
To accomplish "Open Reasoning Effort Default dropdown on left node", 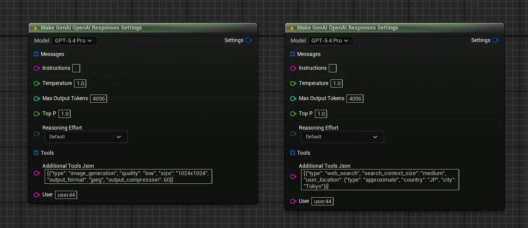I will coord(86,137).
